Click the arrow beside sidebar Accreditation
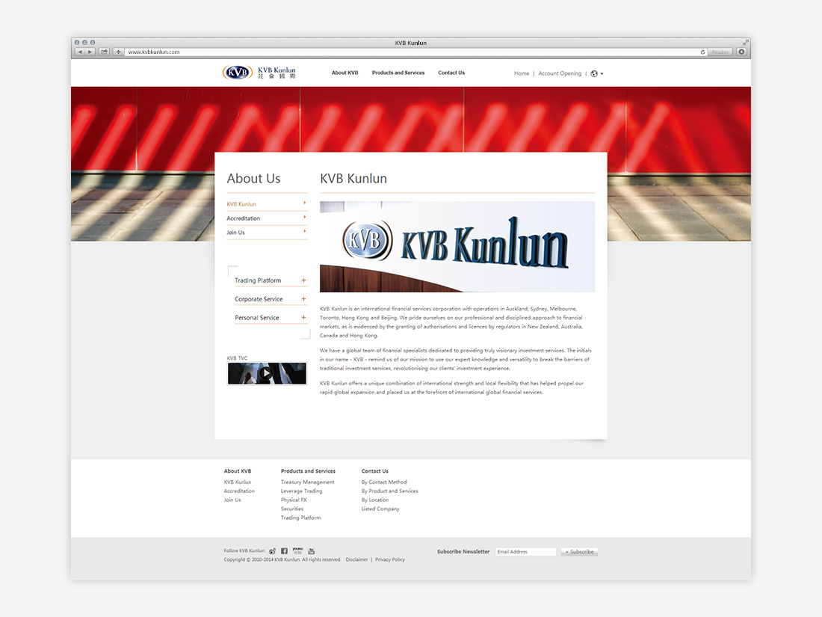 305,217
